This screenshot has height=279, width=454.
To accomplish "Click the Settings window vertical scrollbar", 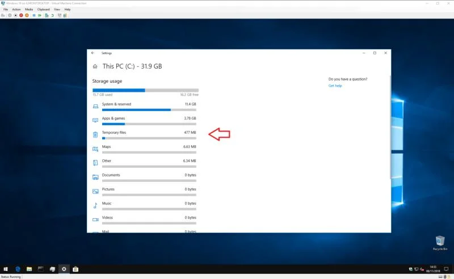I will 390,128.
